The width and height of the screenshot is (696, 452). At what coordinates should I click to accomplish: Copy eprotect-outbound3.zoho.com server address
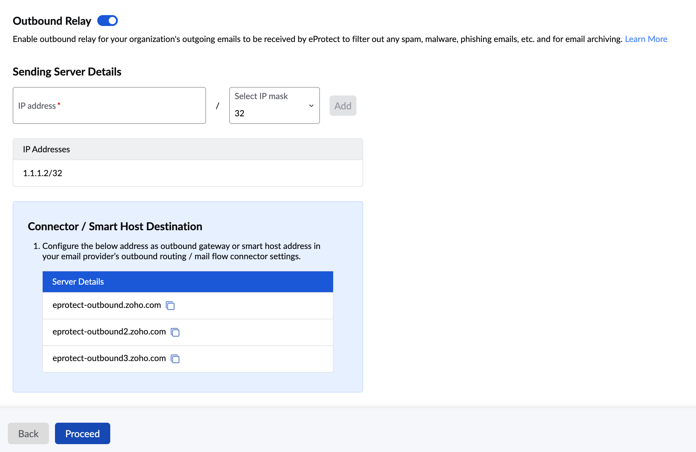point(176,358)
